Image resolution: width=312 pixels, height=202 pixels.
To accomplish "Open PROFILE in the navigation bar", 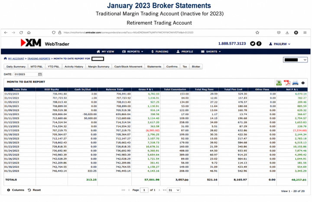I will point(185,51).
